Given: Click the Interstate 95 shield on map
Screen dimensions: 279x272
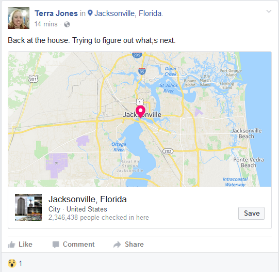Looking at the screenshot, I should [x=142, y=71].
